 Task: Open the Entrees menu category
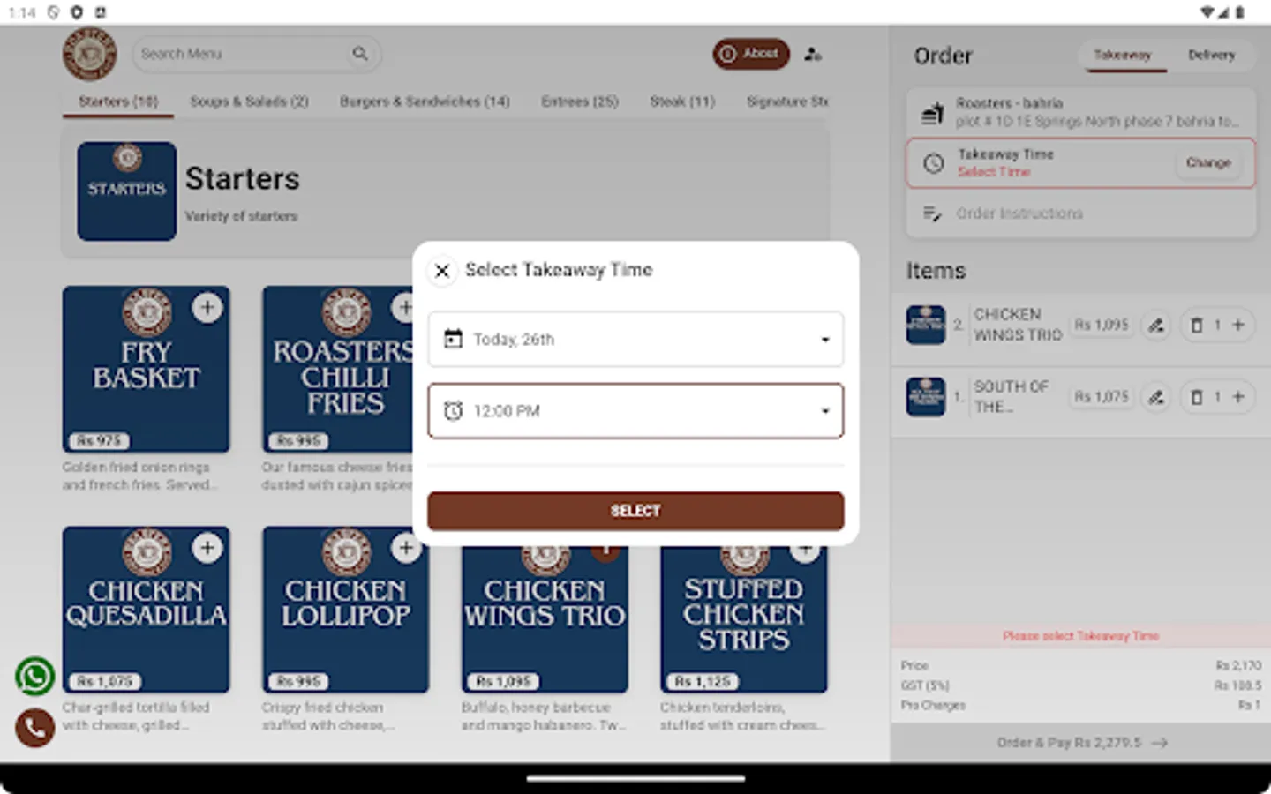point(579,101)
